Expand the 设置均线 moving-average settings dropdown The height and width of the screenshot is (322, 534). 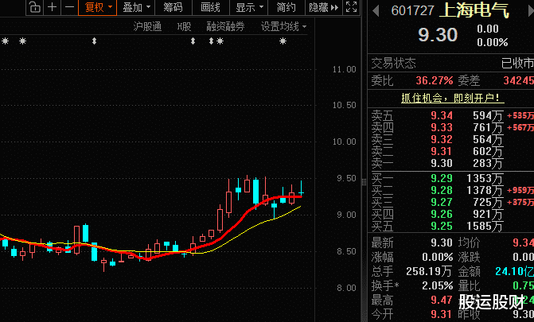tap(283, 26)
